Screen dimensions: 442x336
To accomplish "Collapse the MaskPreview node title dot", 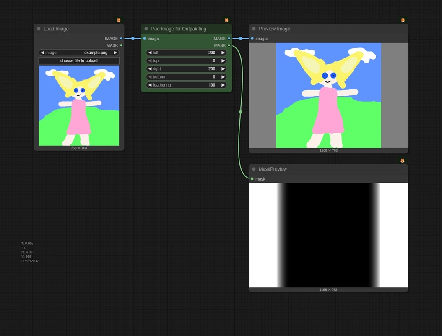I will click(x=254, y=169).
